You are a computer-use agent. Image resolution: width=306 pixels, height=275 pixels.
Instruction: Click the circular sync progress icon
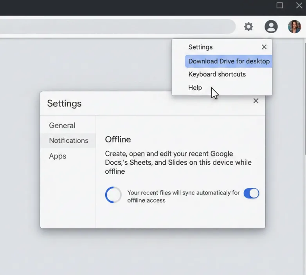tap(113, 195)
